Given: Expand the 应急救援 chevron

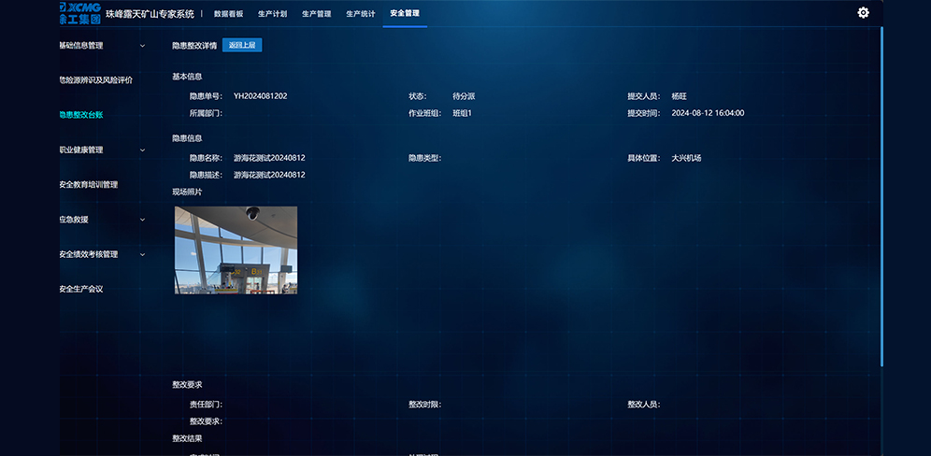Looking at the screenshot, I should [142, 220].
